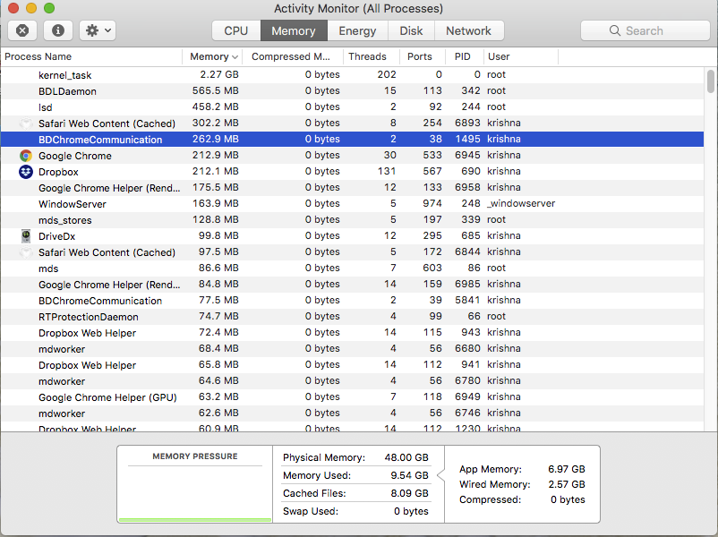The width and height of the screenshot is (718, 537).
Task: Click the 2.27 GB memory value
Action: pos(218,74)
